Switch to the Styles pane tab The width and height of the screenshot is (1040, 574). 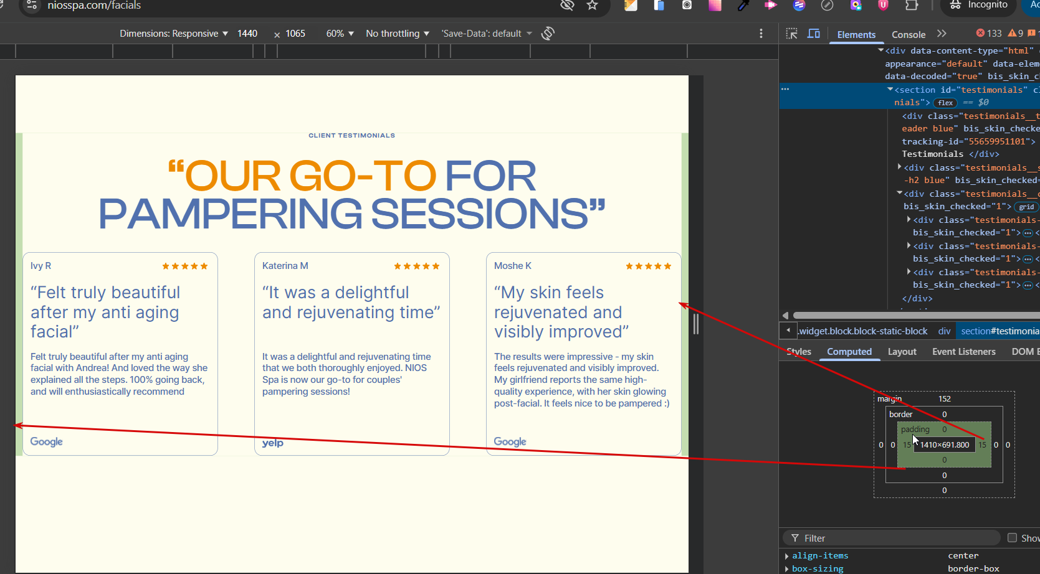(x=799, y=352)
